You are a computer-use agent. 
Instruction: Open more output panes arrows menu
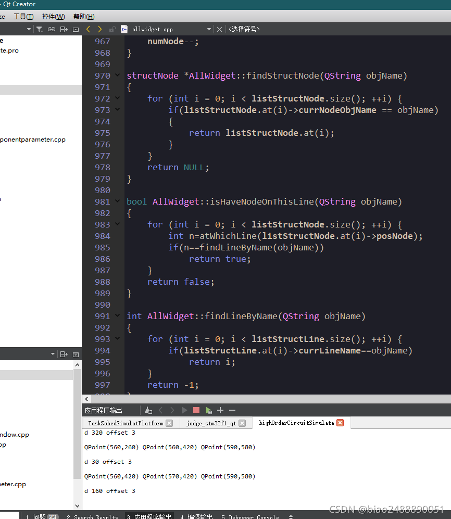coord(291,516)
